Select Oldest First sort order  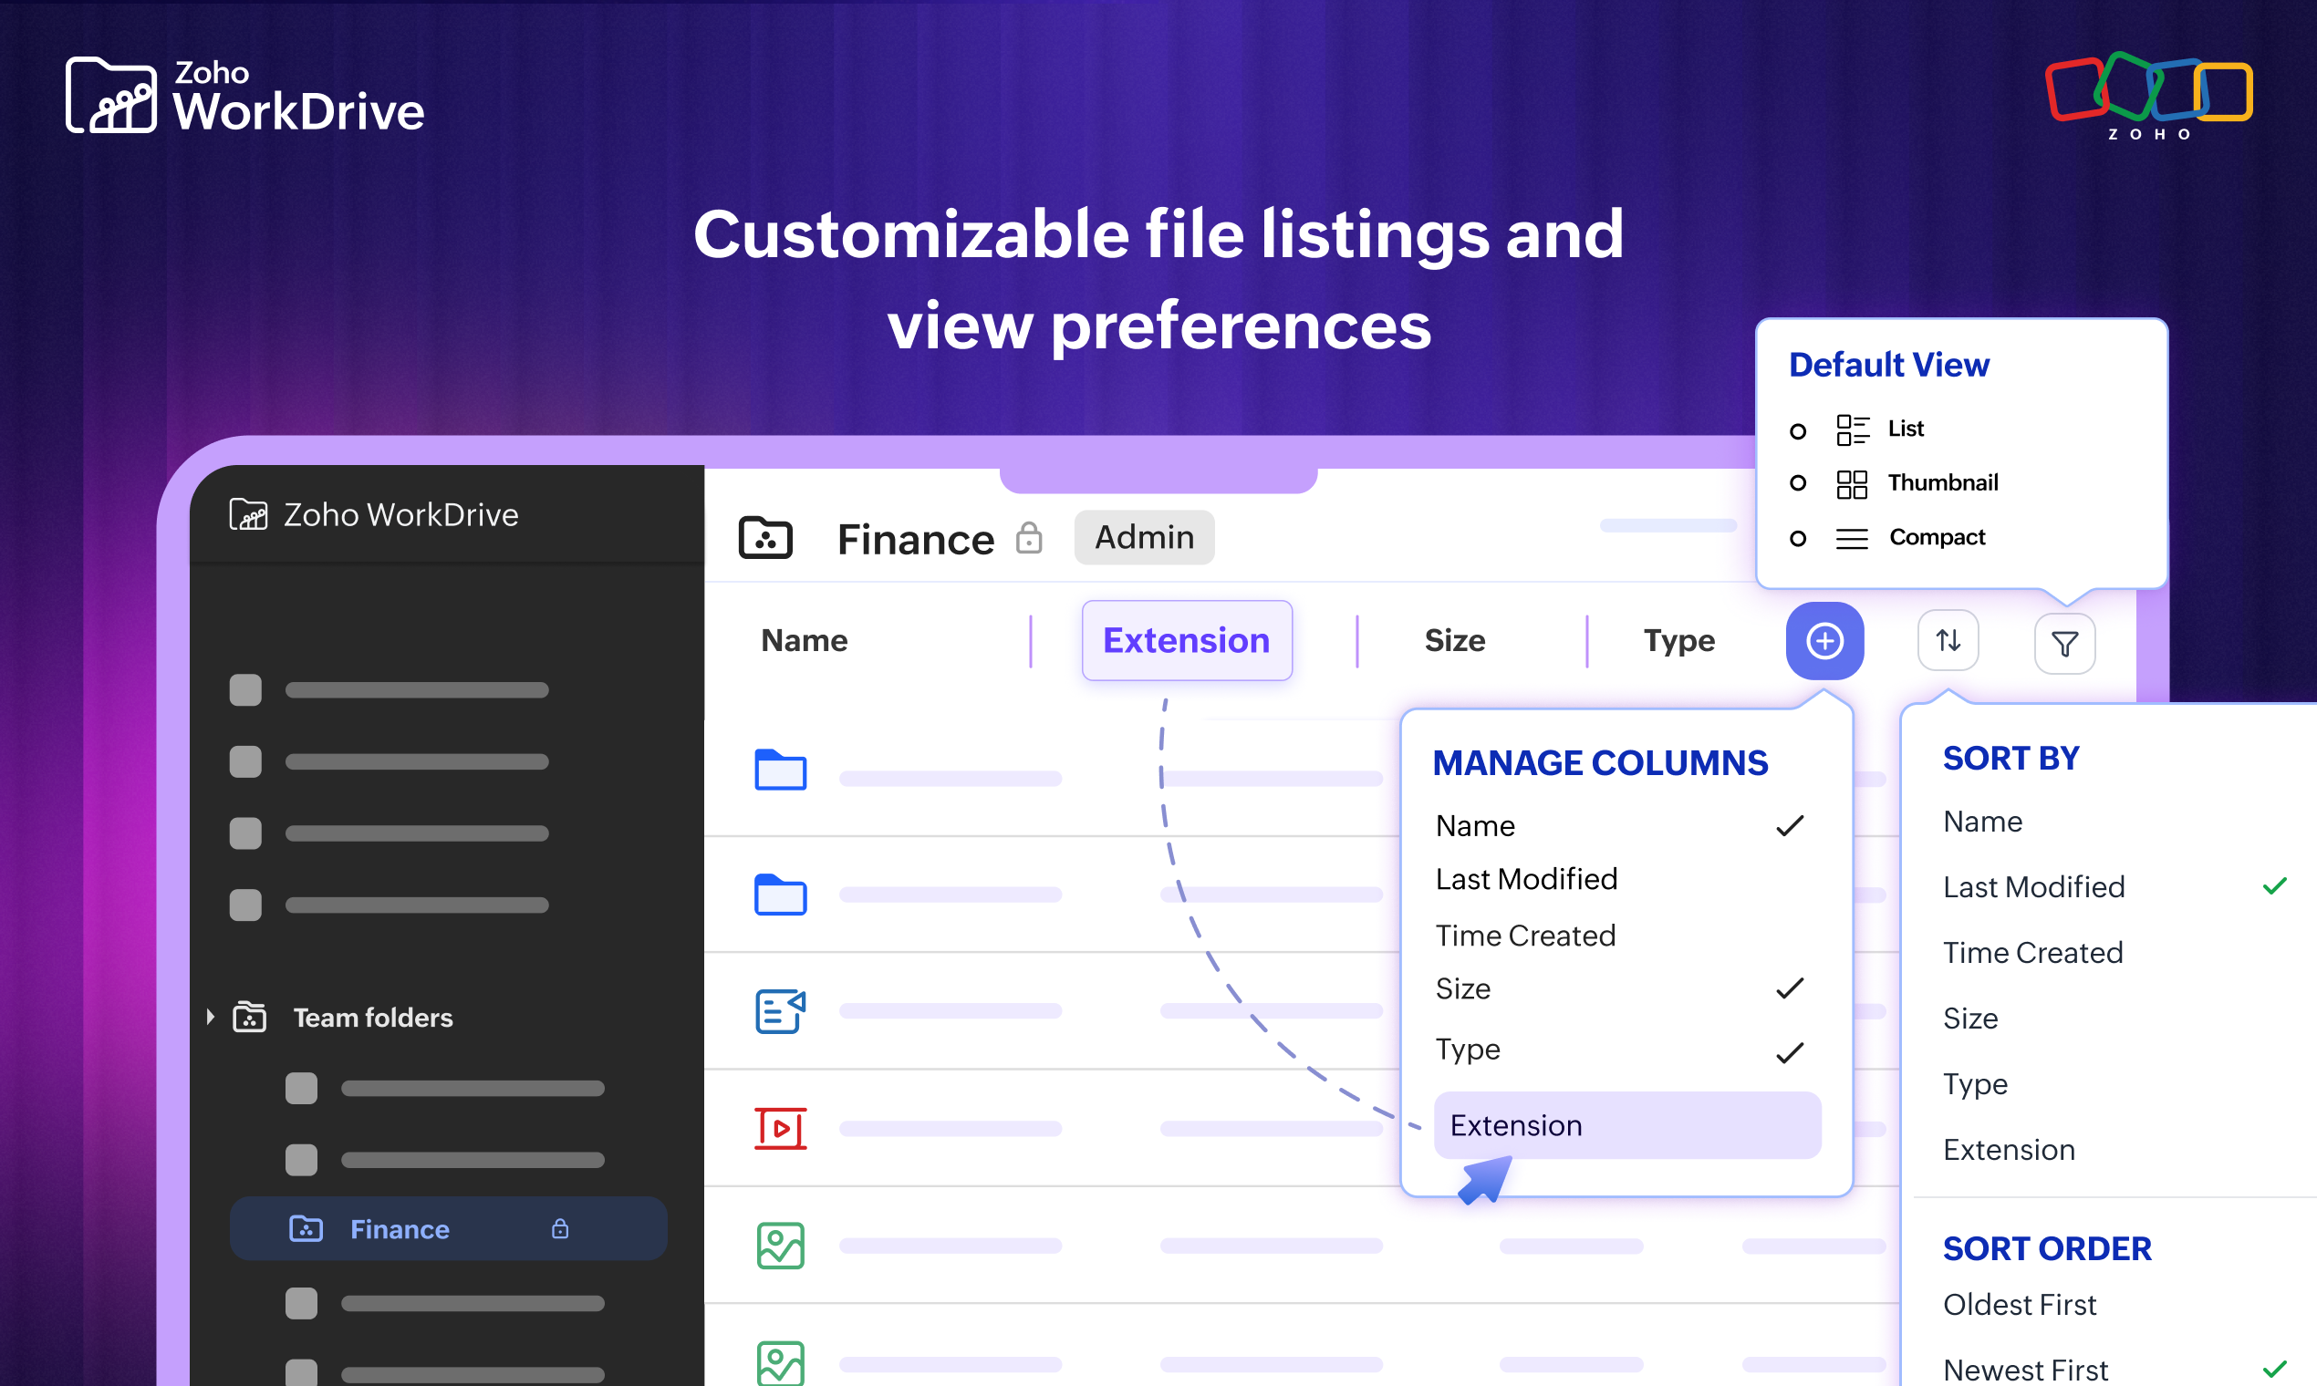click(x=2019, y=1305)
